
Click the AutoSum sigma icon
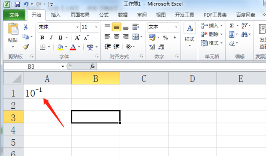coord(232,26)
